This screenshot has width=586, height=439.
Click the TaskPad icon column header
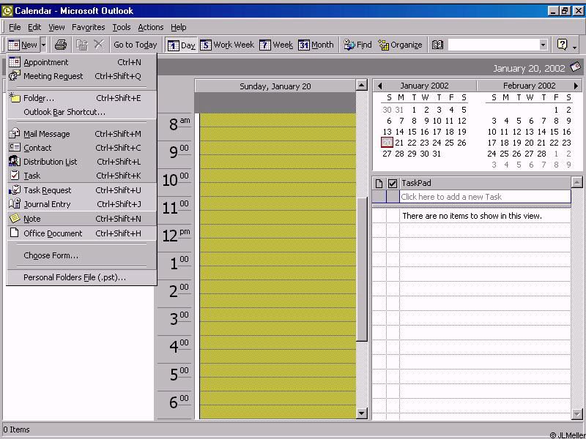click(x=379, y=183)
